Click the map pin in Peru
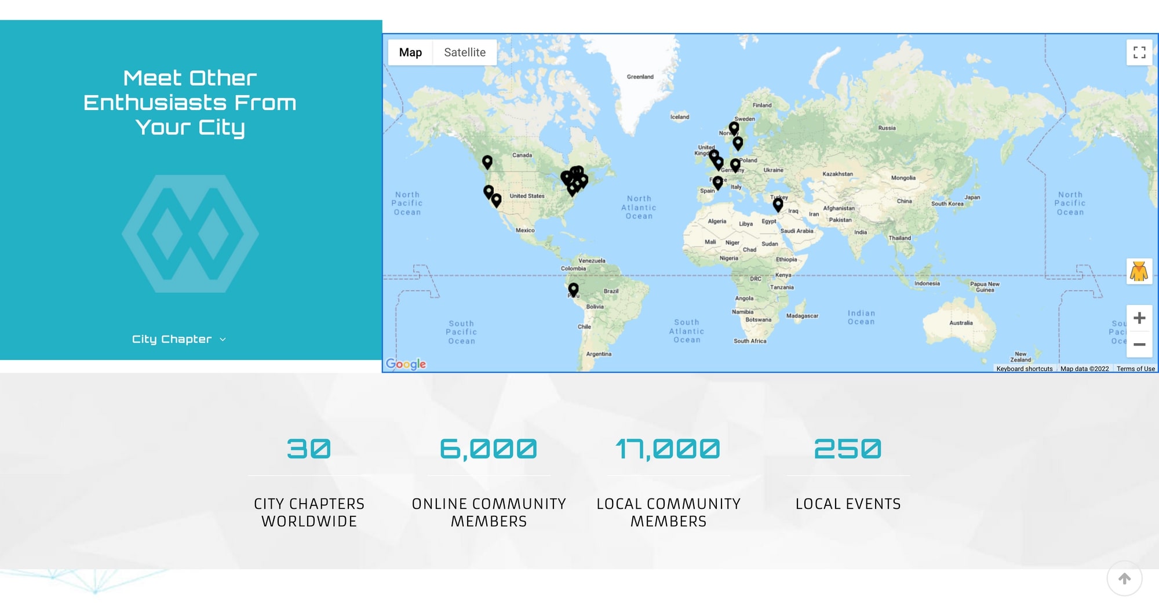Image resolution: width=1159 pixels, height=608 pixels. 573,289
